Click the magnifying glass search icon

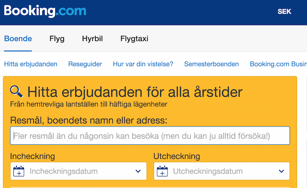click(x=16, y=91)
